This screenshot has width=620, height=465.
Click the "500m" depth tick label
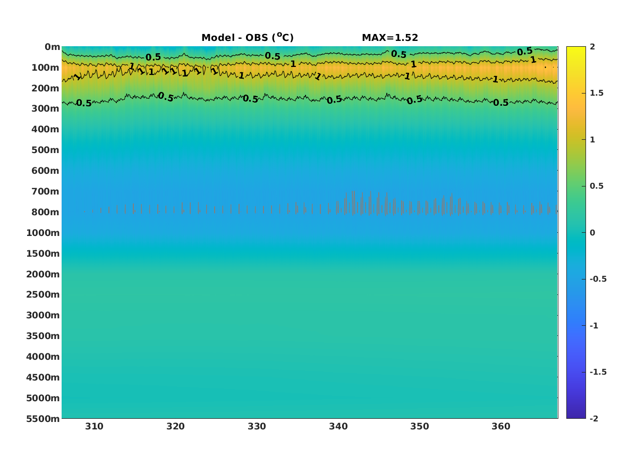tap(46, 150)
